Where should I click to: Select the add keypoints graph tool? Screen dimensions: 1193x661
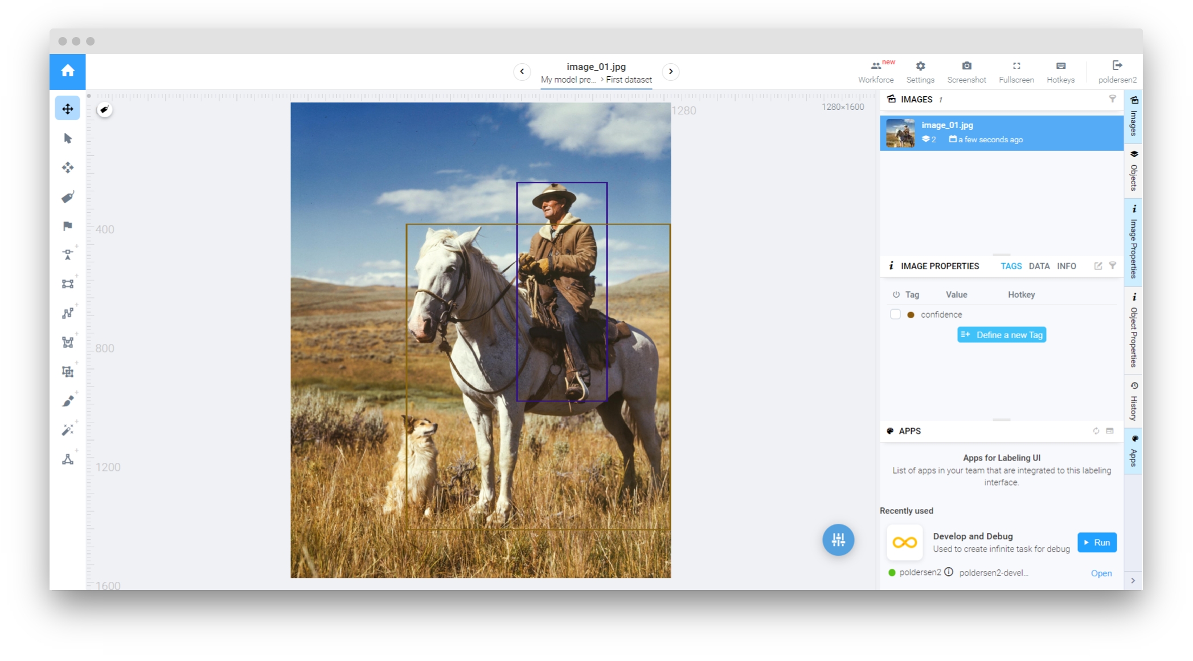[x=68, y=459]
